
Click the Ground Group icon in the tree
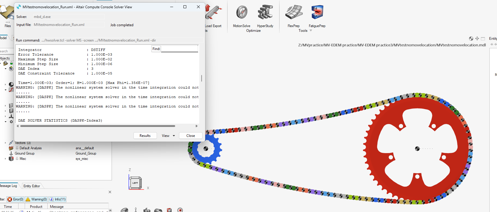(x=11, y=153)
